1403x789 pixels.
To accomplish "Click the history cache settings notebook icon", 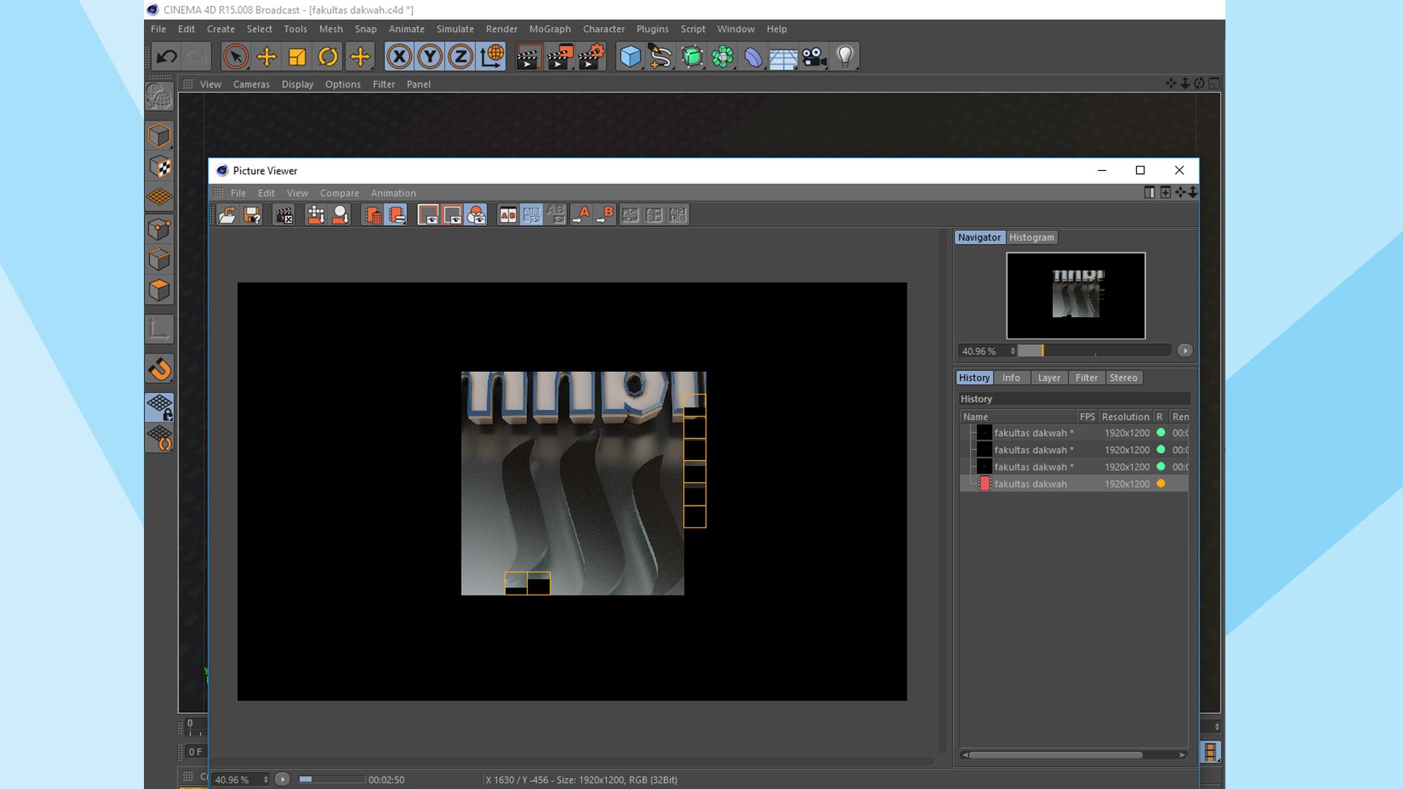I will 397,215.
